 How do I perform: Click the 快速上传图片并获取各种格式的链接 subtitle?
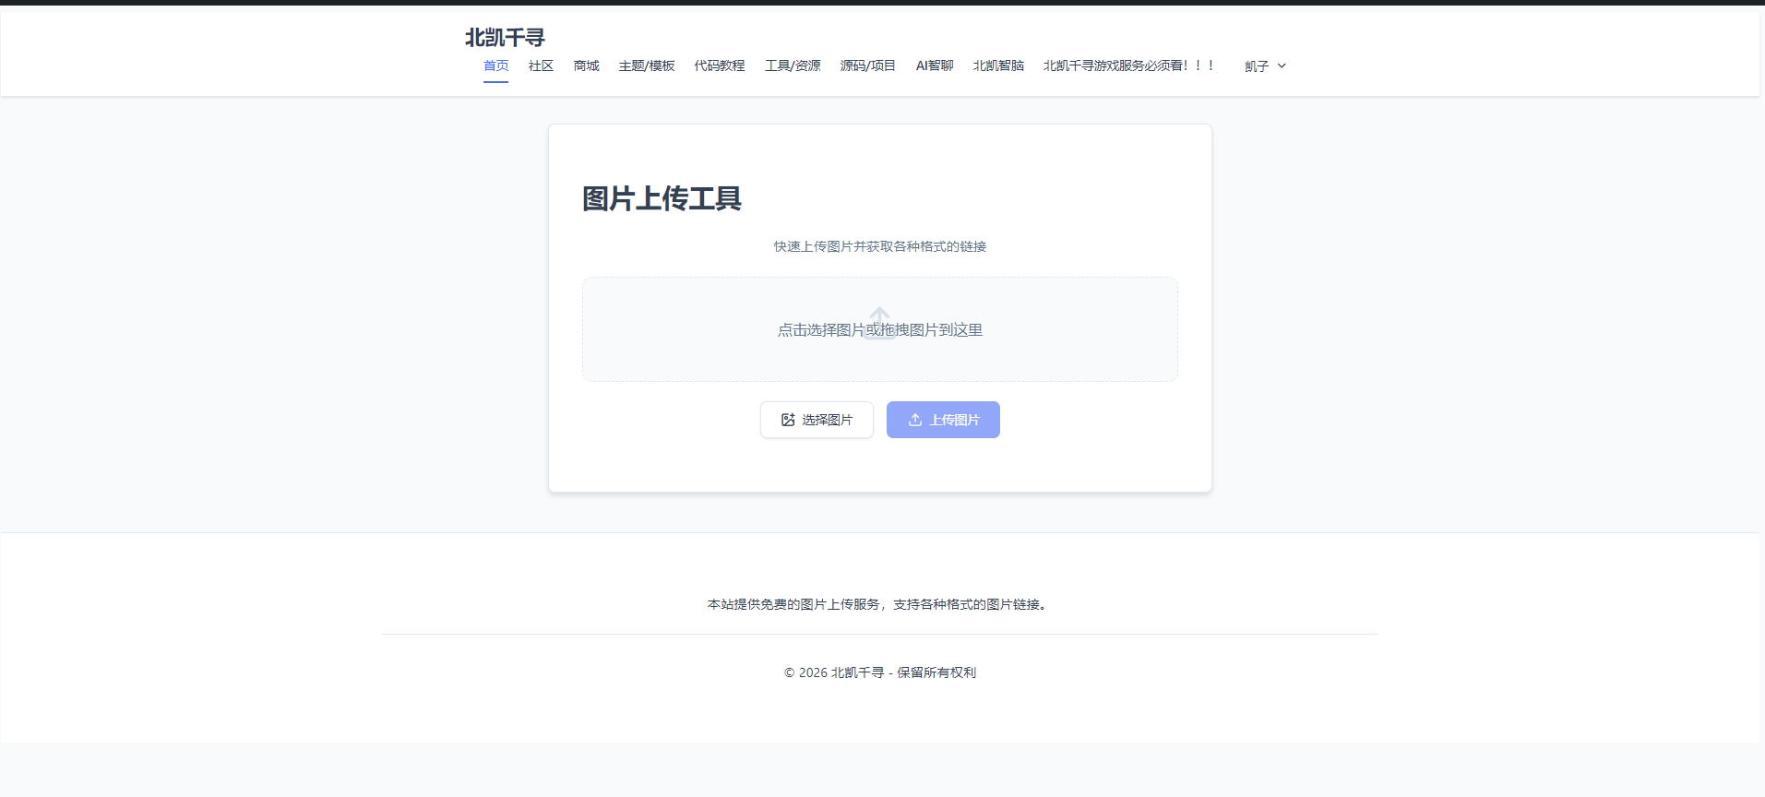(880, 246)
